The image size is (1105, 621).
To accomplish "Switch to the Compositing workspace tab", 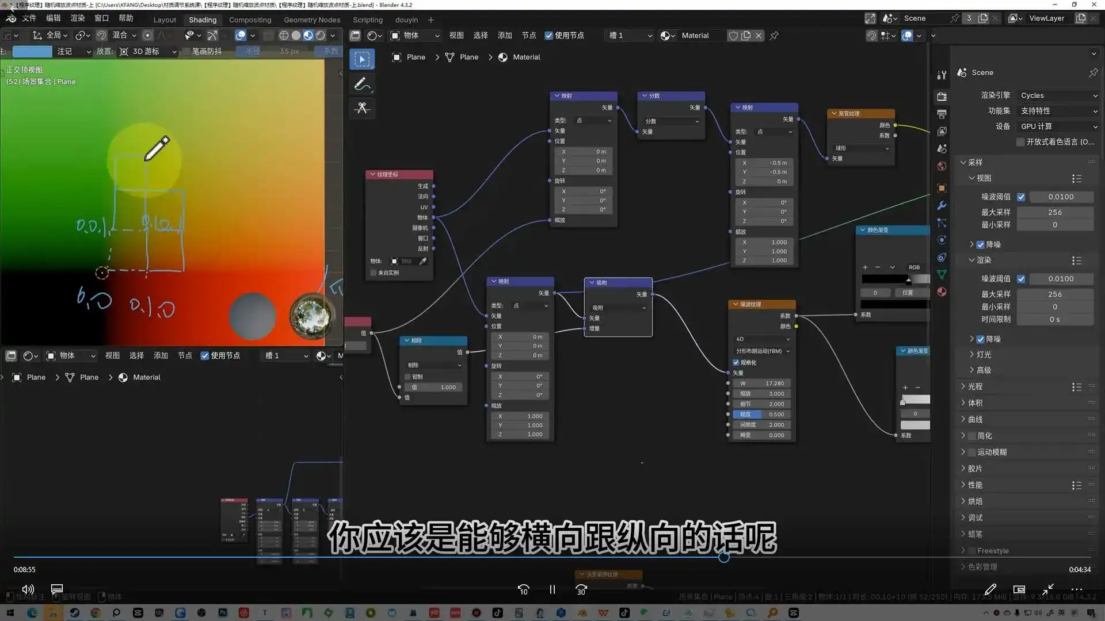I will [250, 20].
